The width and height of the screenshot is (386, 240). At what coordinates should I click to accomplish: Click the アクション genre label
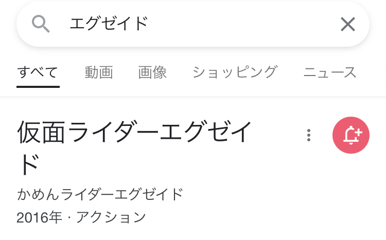(x=111, y=218)
